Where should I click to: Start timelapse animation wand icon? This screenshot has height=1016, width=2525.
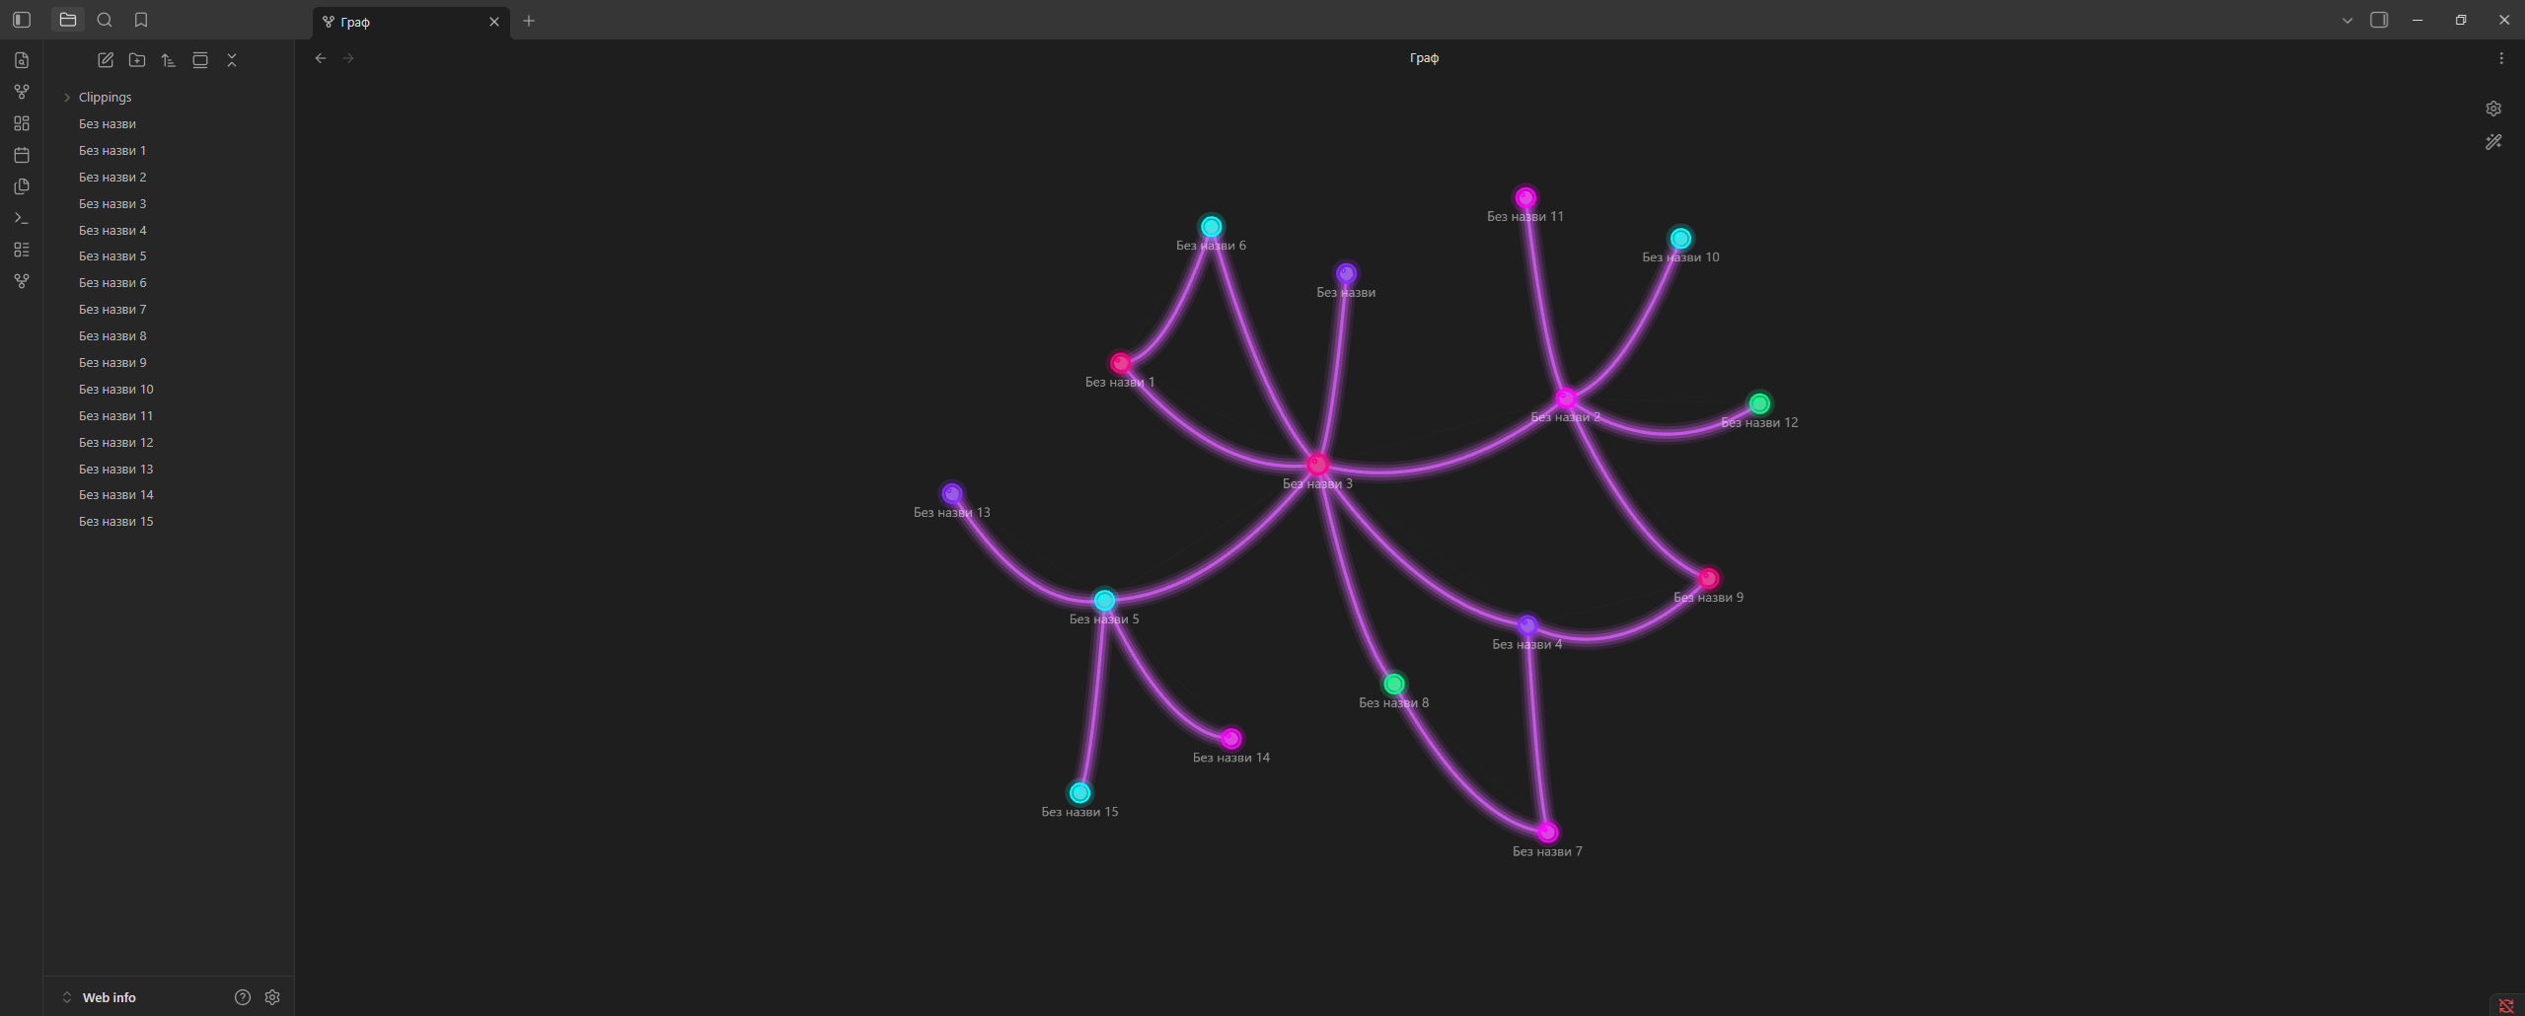pyautogui.click(x=2493, y=142)
